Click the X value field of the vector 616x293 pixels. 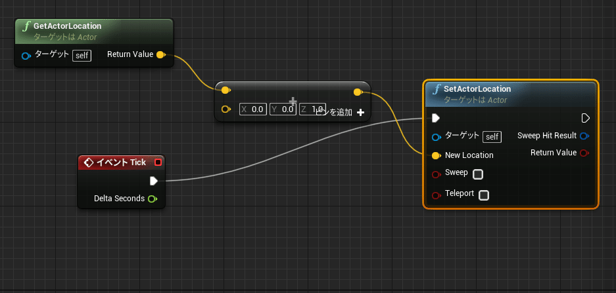pos(253,109)
